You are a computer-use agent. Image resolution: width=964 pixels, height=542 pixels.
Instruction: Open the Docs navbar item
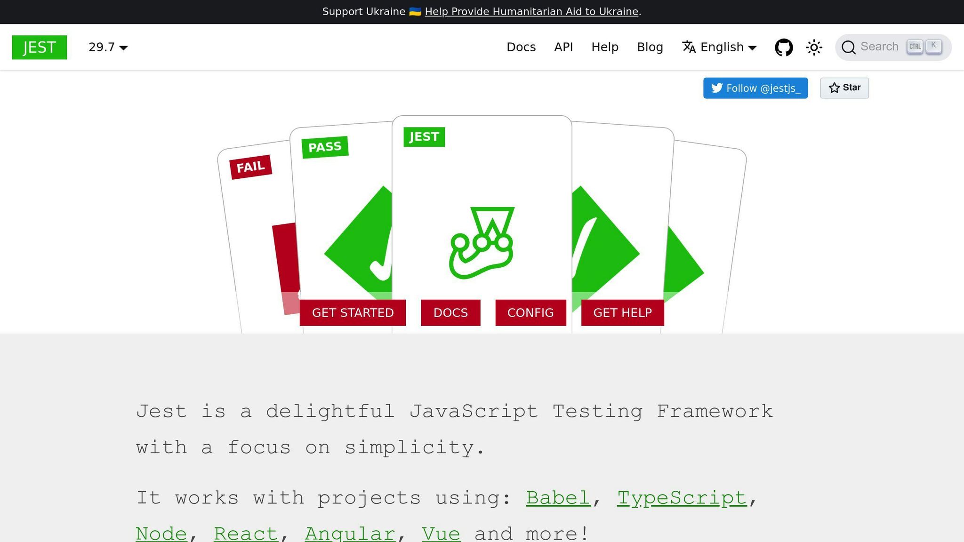(x=521, y=48)
